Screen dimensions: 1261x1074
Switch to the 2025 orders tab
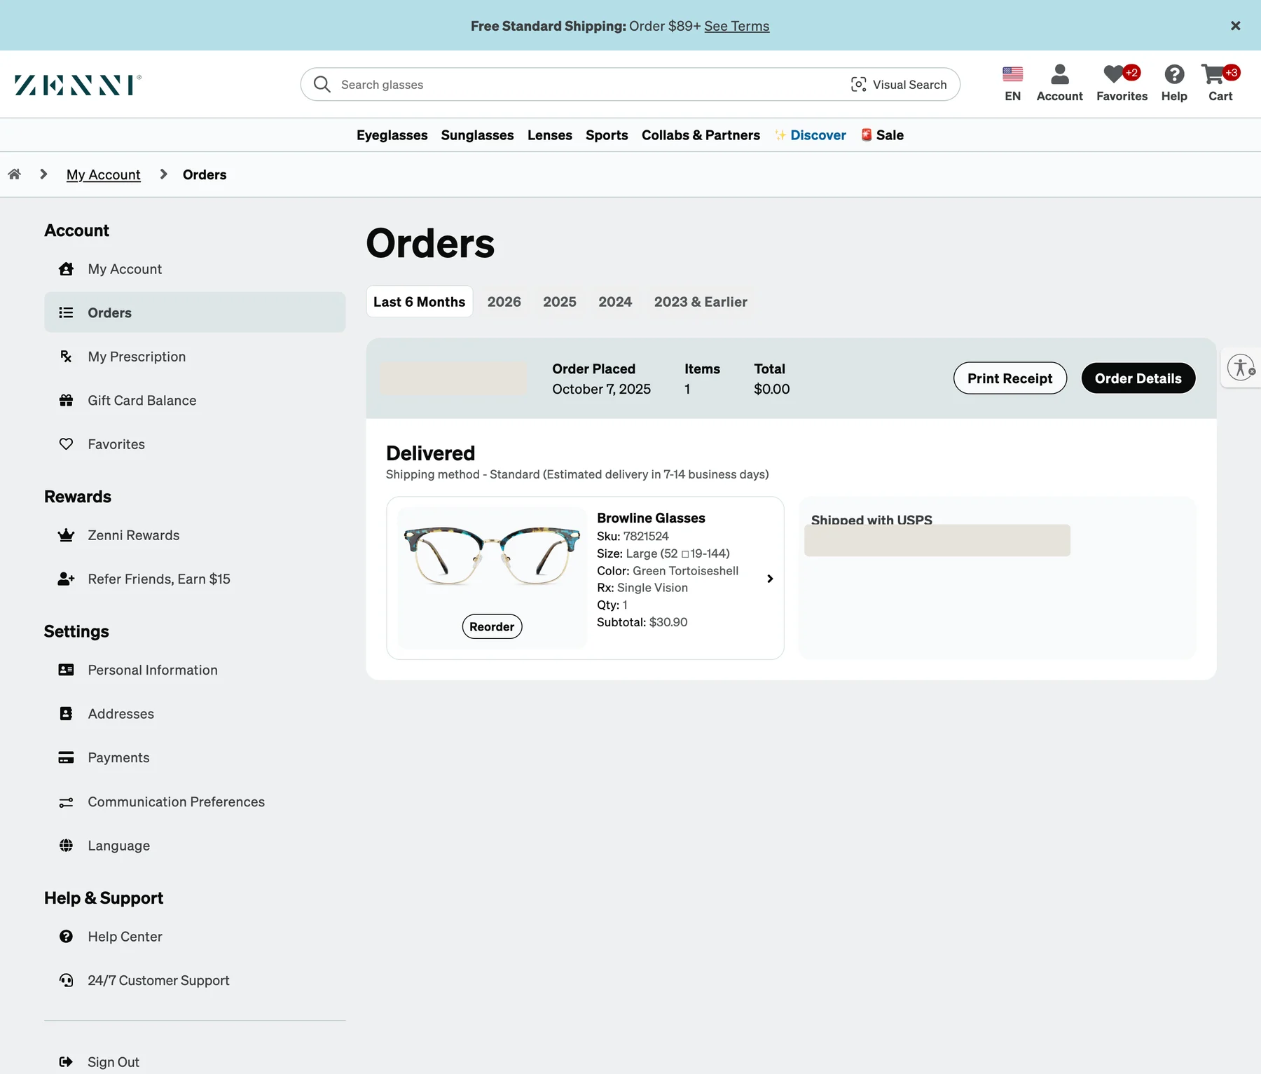point(559,302)
